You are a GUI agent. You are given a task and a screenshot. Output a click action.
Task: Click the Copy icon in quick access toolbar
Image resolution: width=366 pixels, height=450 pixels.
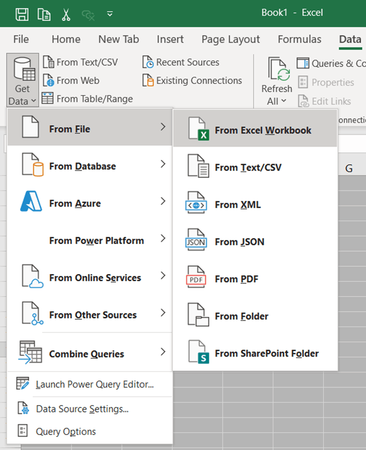tap(44, 14)
